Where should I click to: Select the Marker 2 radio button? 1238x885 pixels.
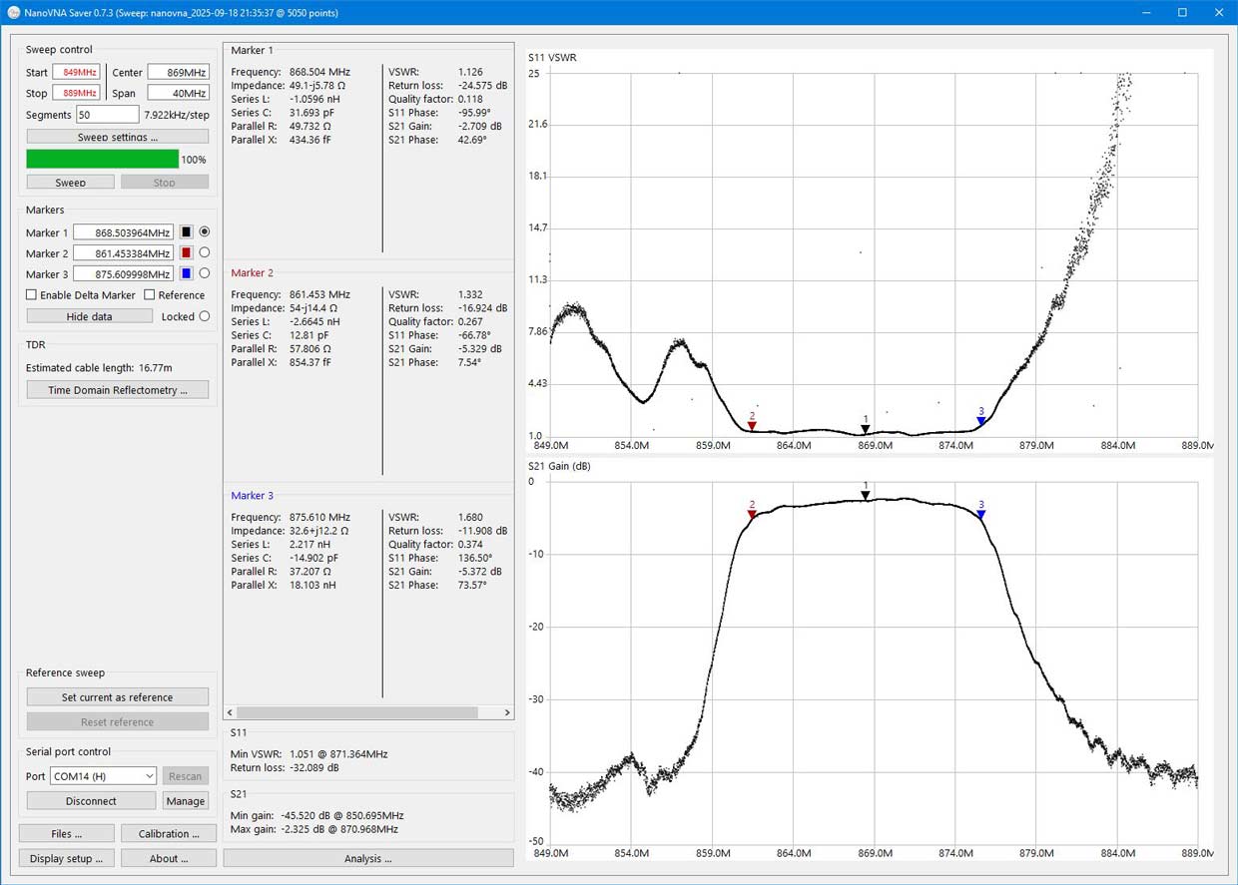205,253
